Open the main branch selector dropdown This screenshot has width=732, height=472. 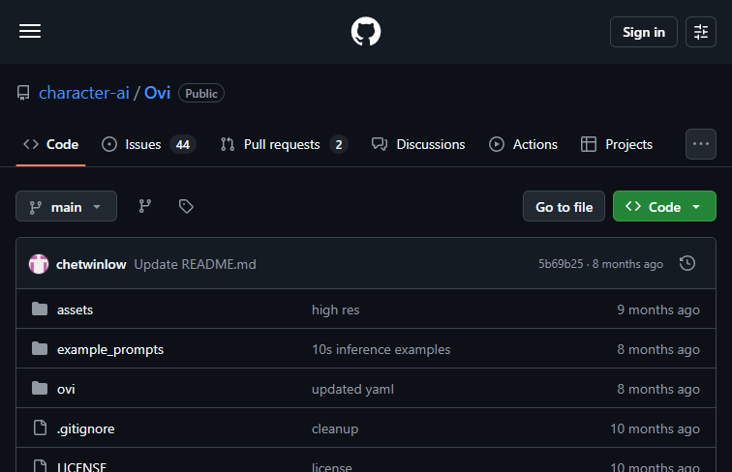[x=66, y=206]
